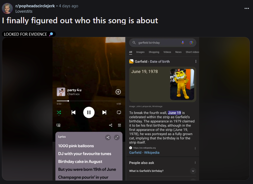
Task: Pause the playing song
Action: click(89, 112)
